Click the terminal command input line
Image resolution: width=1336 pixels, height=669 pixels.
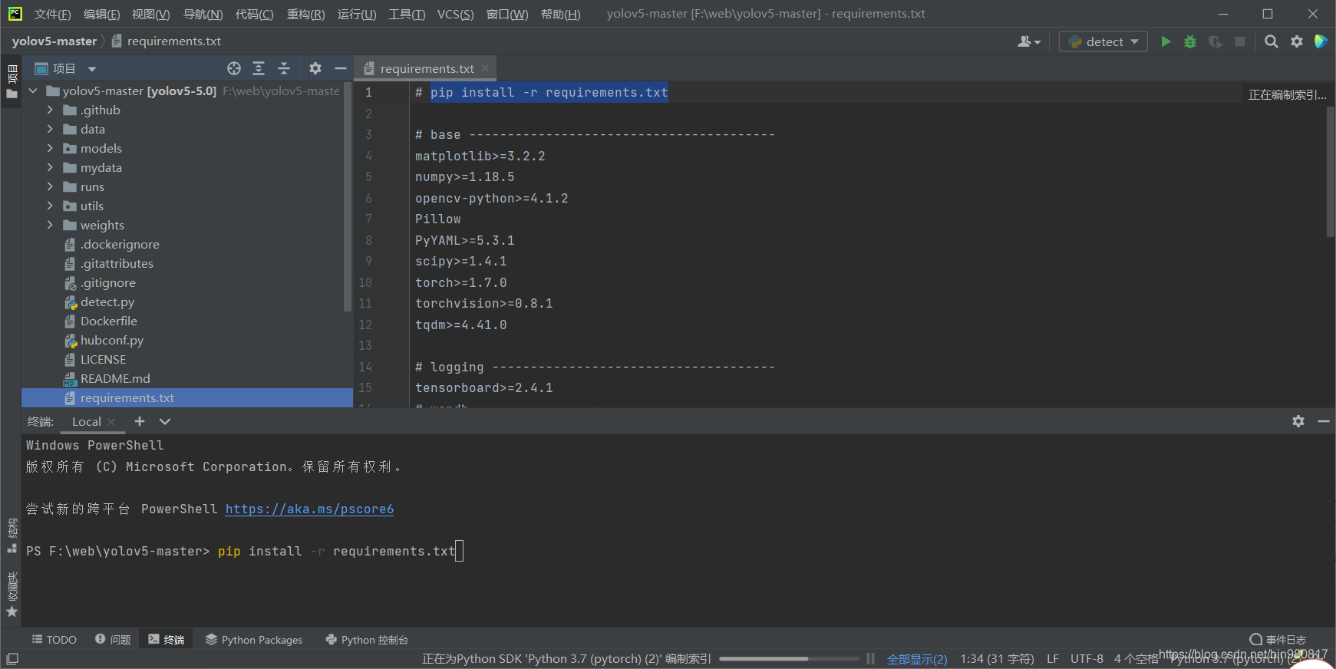[x=244, y=551]
